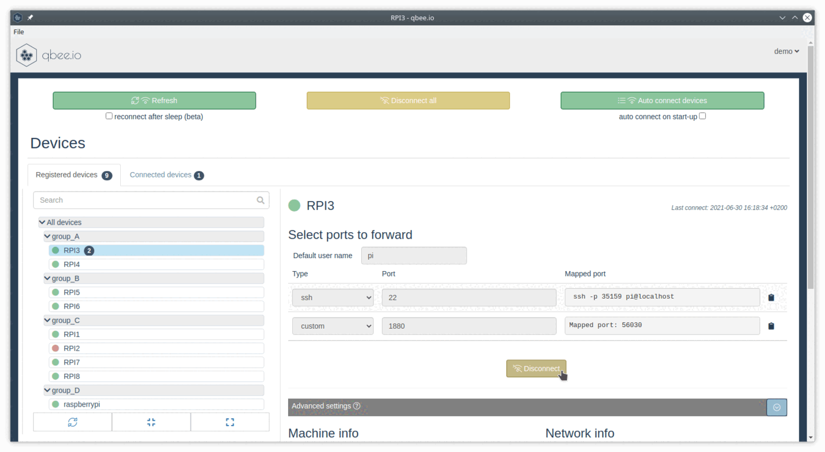Click the magnifier icon in the device search
Image resolution: width=825 pixels, height=452 pixels.
click(260, 200)
